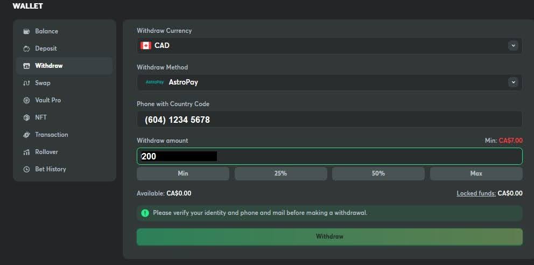Choose the 50% amount button
534x265 pixels.
(x=378, y=173)
